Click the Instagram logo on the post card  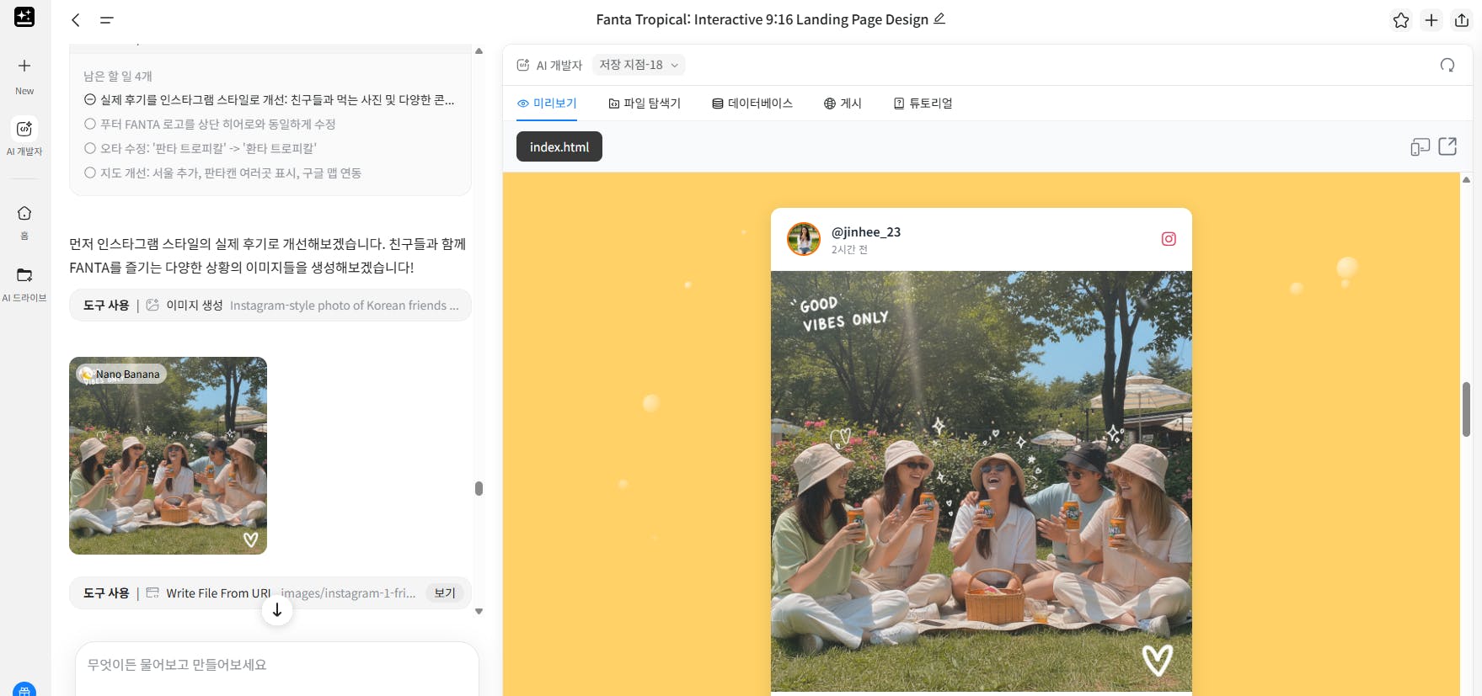click(x=1169, y=239)
